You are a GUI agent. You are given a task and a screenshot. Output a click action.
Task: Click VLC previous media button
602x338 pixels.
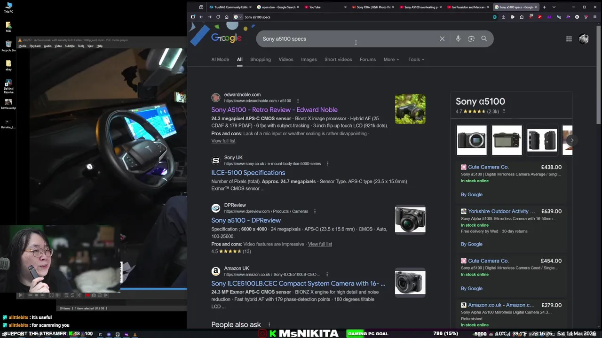(x=30, y=295)
